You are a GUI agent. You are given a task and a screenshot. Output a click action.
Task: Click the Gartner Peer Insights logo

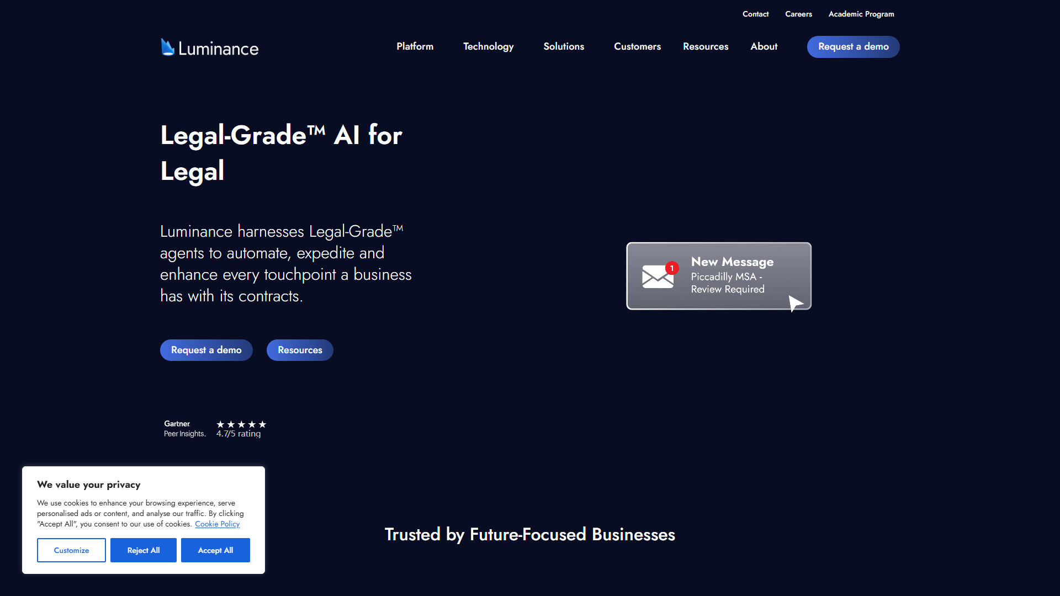click(x=185, y=429)
